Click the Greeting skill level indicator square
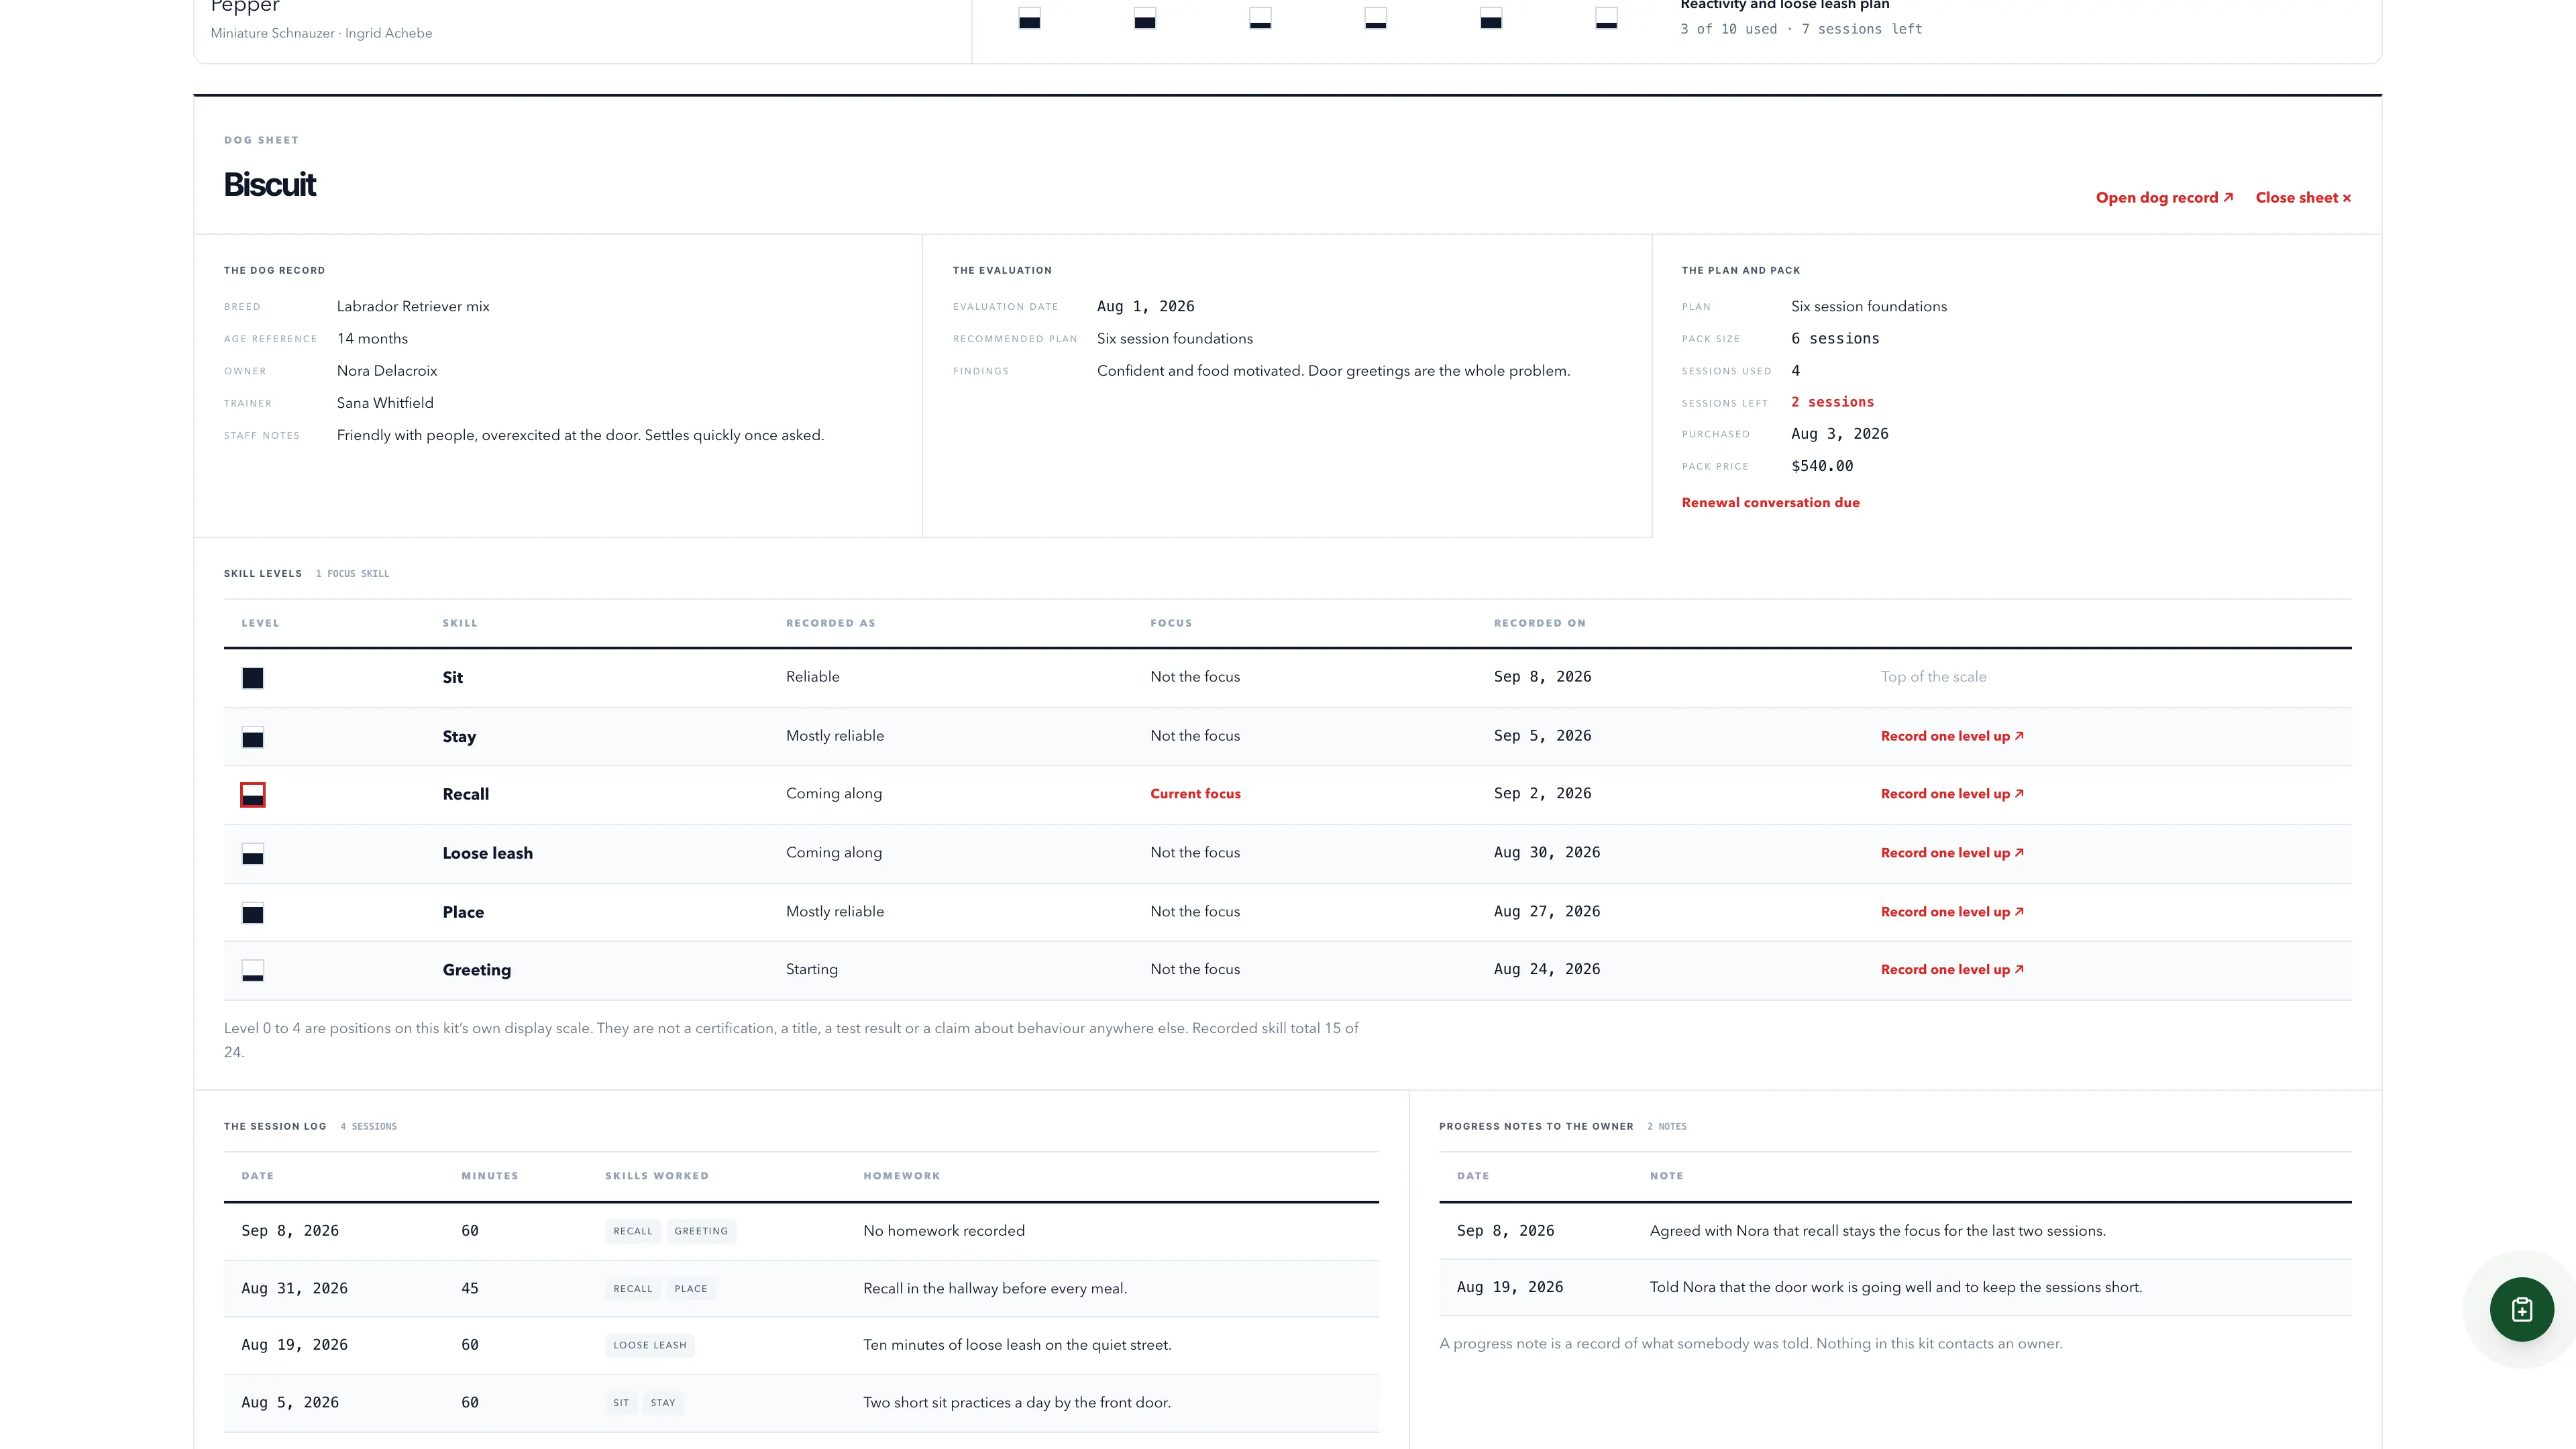The width and height of the screenshot is (2576, 1449). (253, 971)
